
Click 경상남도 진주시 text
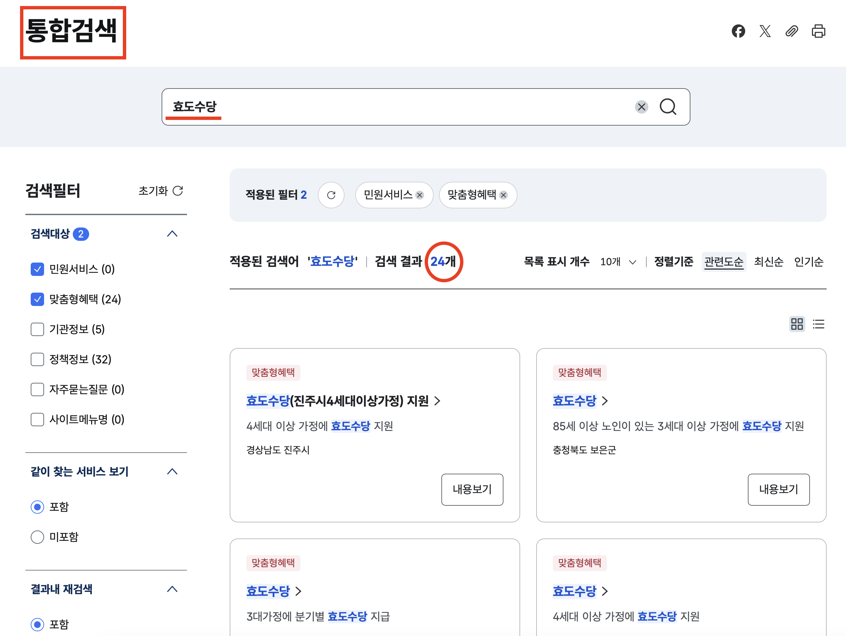278,450
